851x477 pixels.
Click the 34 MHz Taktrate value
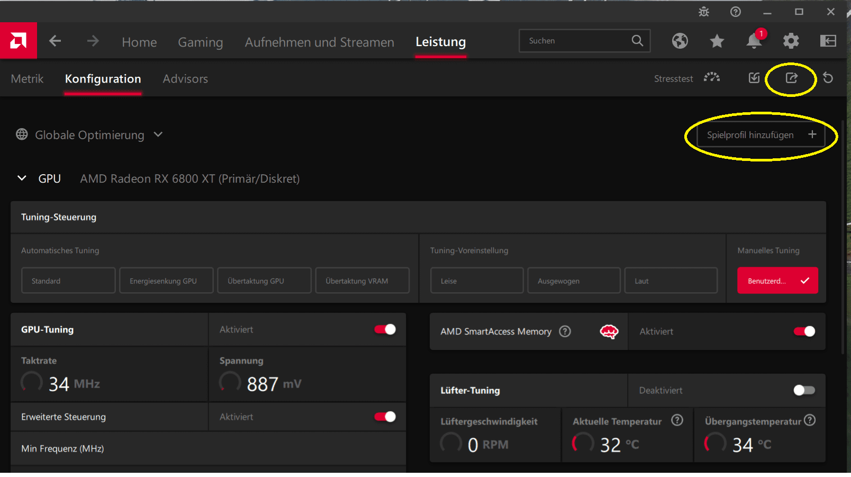(x=74, y=384)
